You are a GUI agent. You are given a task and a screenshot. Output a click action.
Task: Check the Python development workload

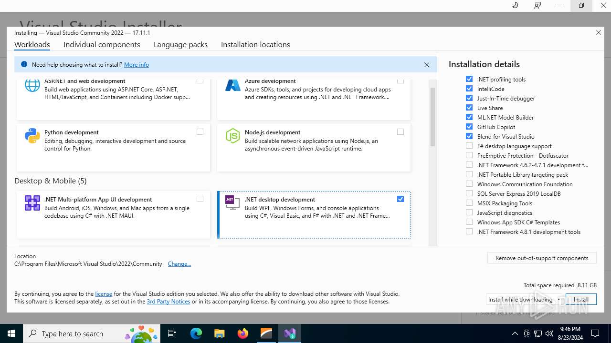pos(200,132)
